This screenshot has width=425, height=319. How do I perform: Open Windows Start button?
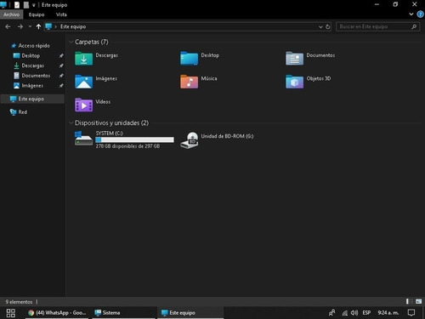pyautogui.click(x=11, y=313)
